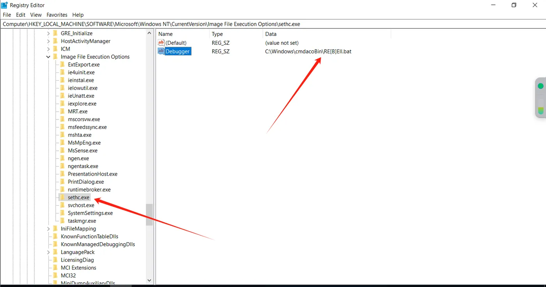This screenshot has height=287, width=546.
Task: Click the Debugger data path RE[B]Ell.bat
Action: click(308, 51)
